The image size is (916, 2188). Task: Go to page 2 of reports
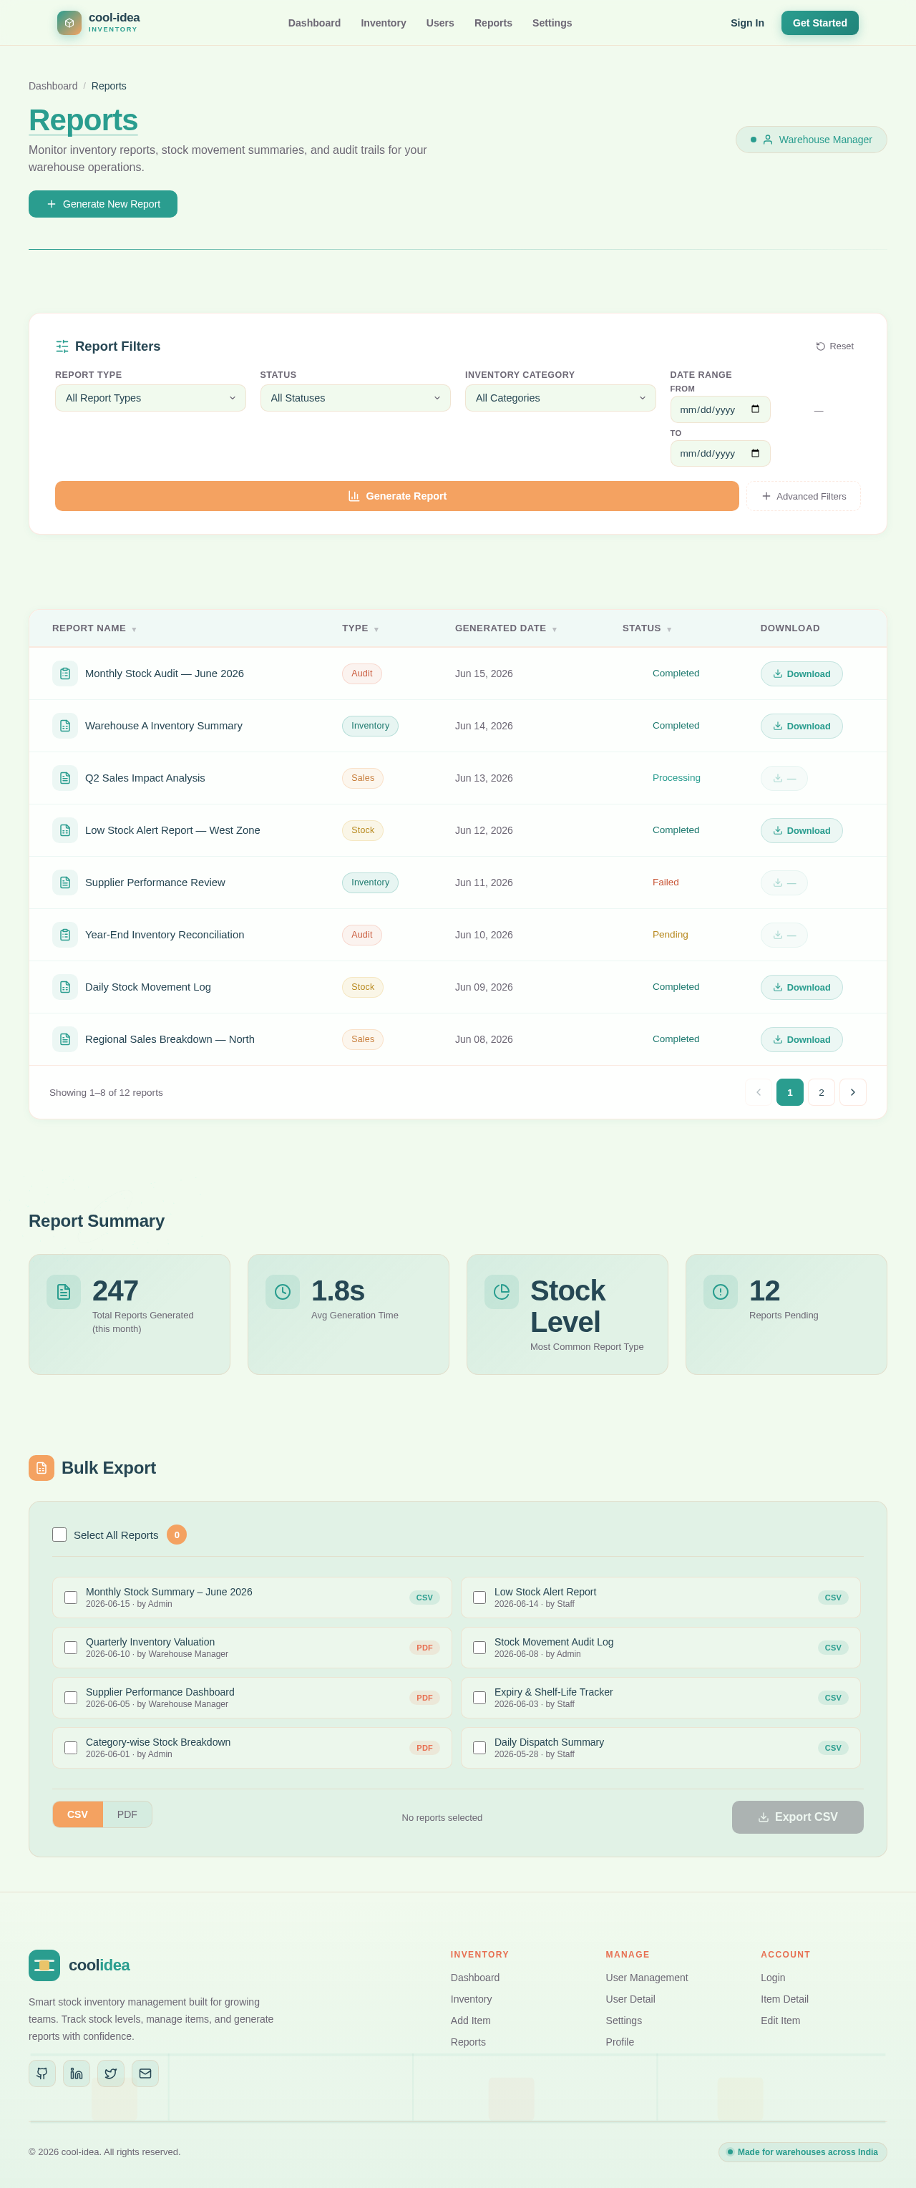click(x=822, y=1092)
